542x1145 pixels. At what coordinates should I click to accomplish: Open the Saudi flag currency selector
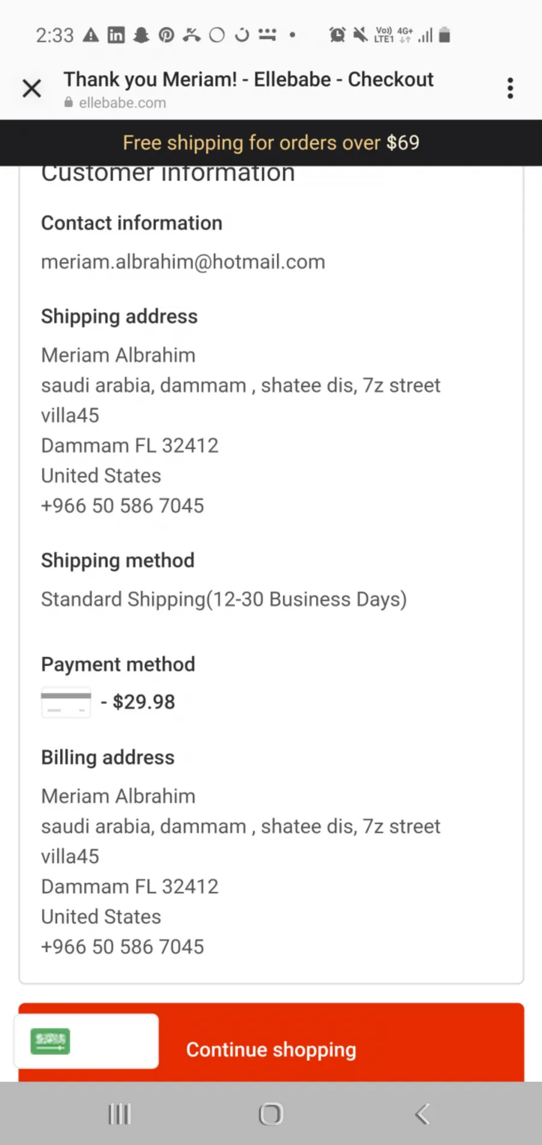point(86,1041)
